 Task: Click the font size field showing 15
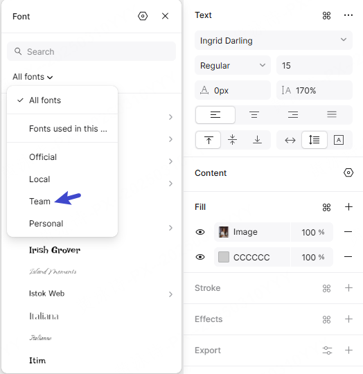[315, 65]
